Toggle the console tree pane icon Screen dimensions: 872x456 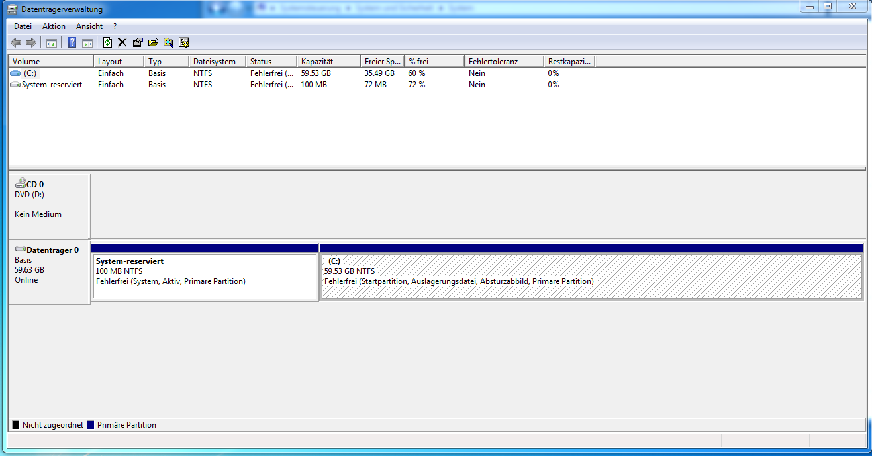(51, 43)
